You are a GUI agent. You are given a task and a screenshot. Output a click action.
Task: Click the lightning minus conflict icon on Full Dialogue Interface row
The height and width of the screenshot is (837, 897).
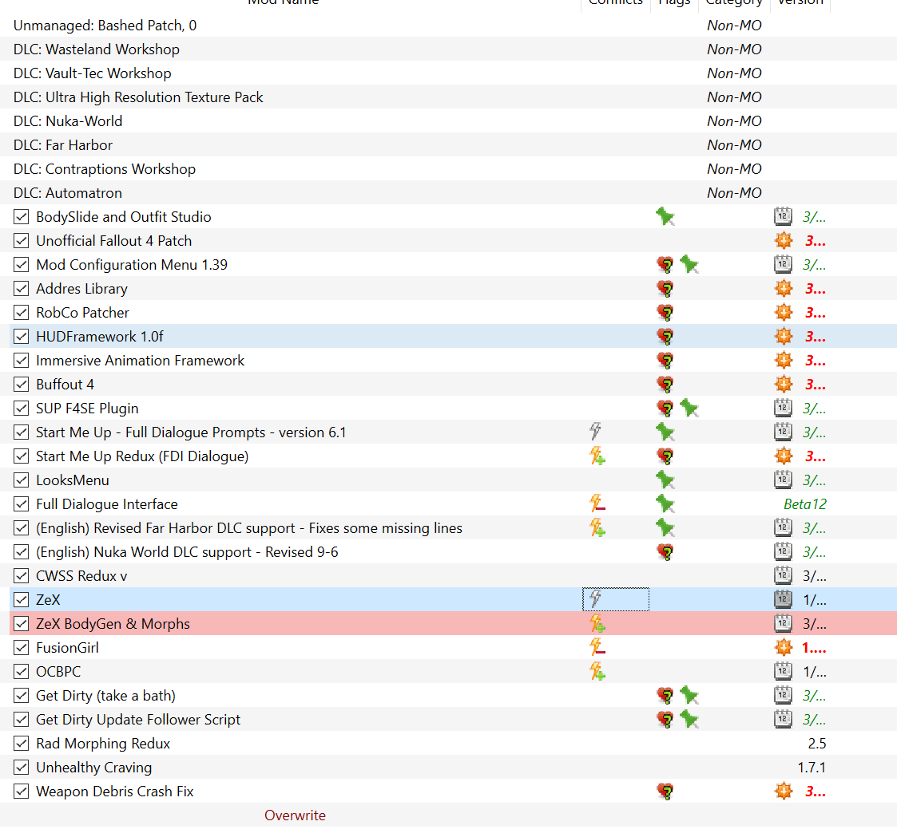pyautogui.click(x=597, y=503)
